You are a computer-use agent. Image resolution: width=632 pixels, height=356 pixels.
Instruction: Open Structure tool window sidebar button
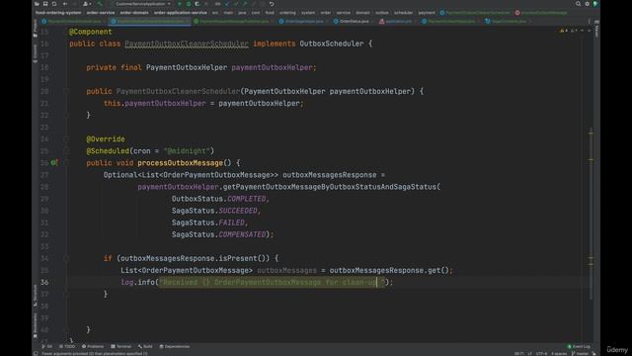pos(36,296)
